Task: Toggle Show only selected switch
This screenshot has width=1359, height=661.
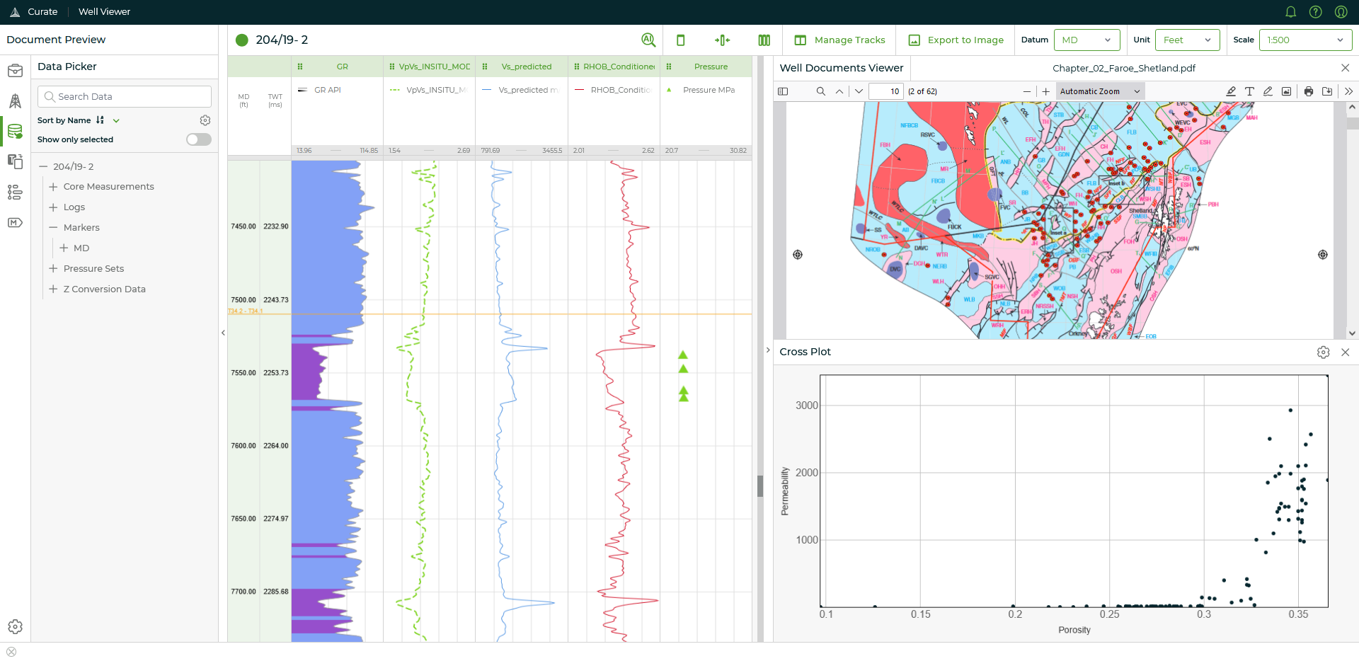Action: pos(199,139)
